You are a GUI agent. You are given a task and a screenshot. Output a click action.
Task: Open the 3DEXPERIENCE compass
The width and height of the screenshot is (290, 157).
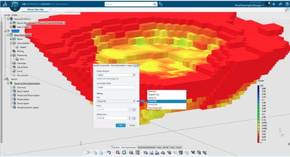tap(15, 6)
